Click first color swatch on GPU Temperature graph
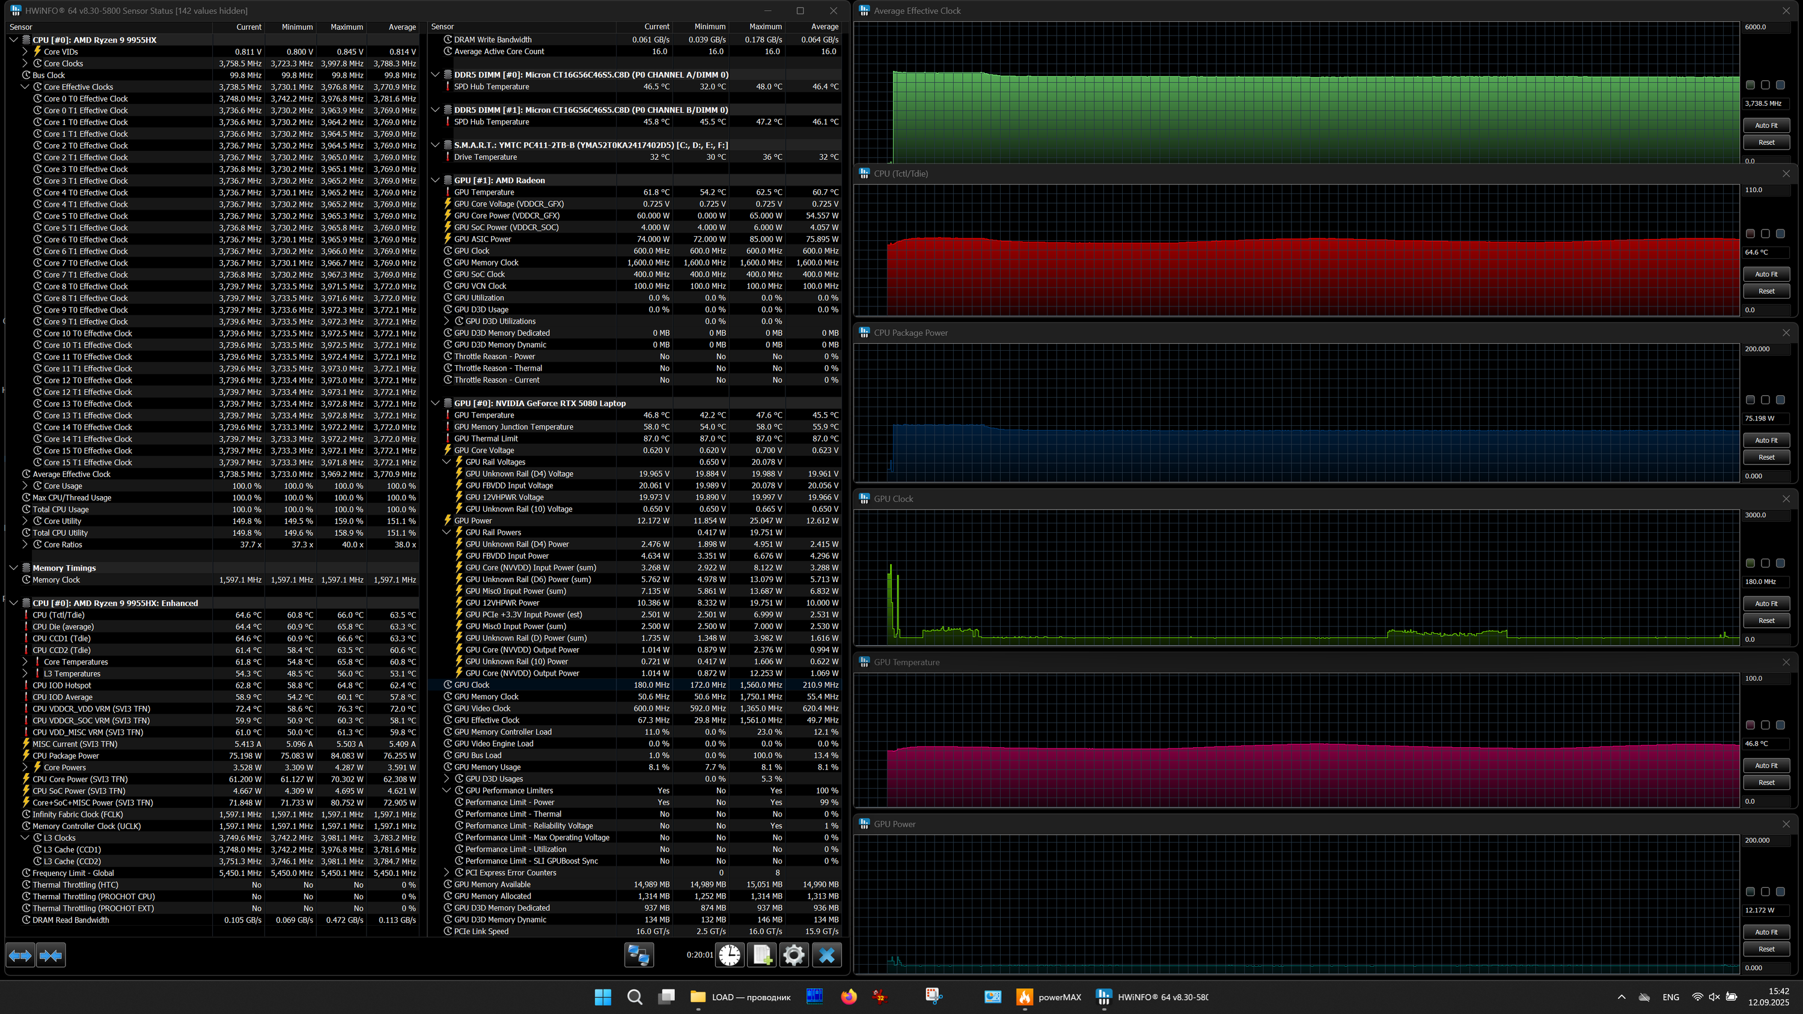The image size is (1803, 1014). [1750, 725]
